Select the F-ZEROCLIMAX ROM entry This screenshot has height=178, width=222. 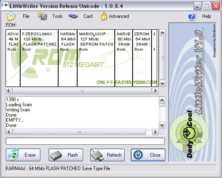[39, 58]
